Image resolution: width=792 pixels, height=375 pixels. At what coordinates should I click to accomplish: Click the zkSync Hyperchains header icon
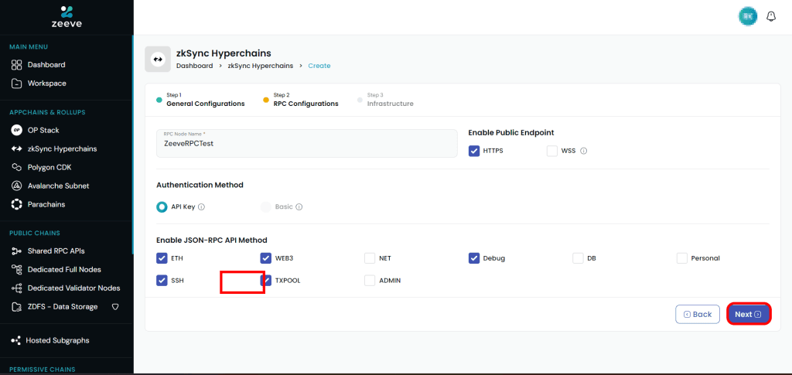click(158, 60)
